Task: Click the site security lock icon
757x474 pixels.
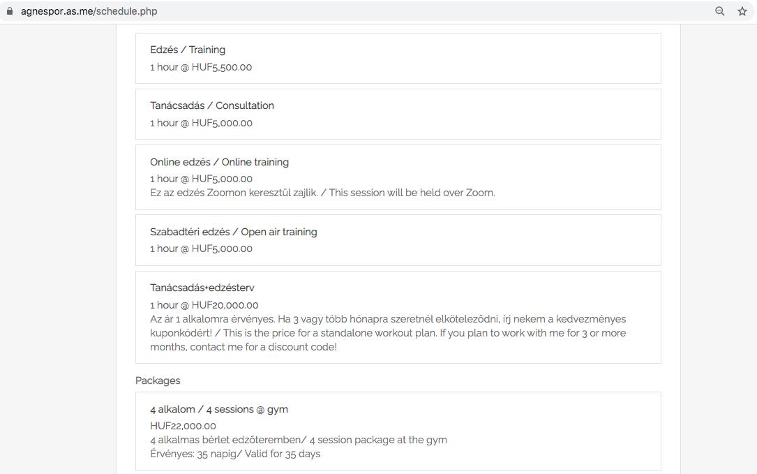Action: point(10,11)
